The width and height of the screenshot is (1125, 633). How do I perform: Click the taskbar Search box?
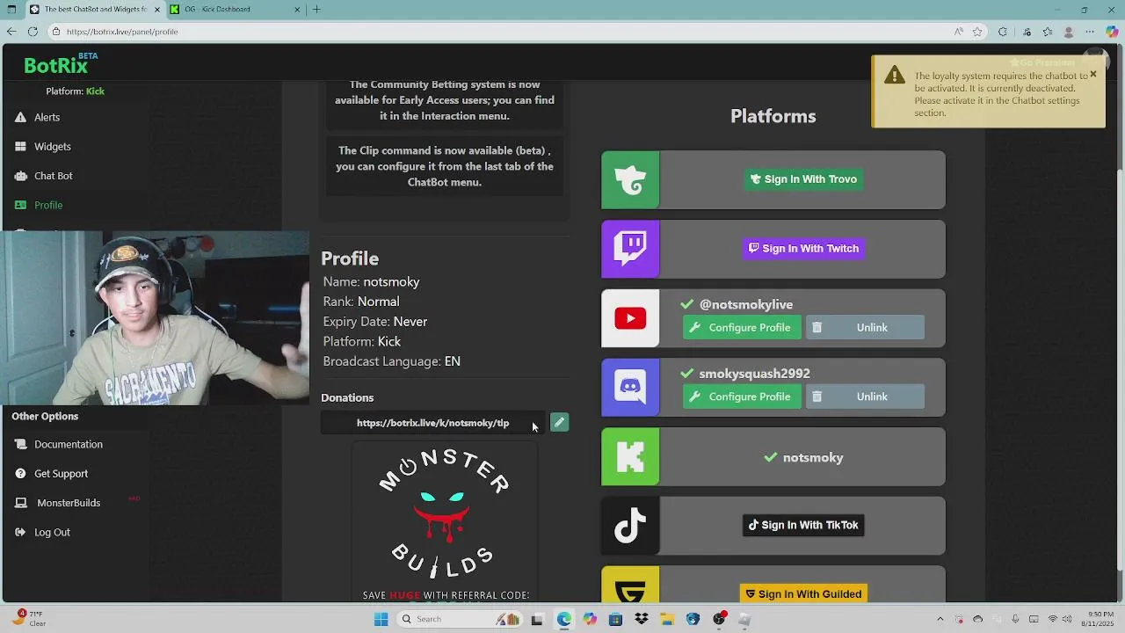pos(458,619)
